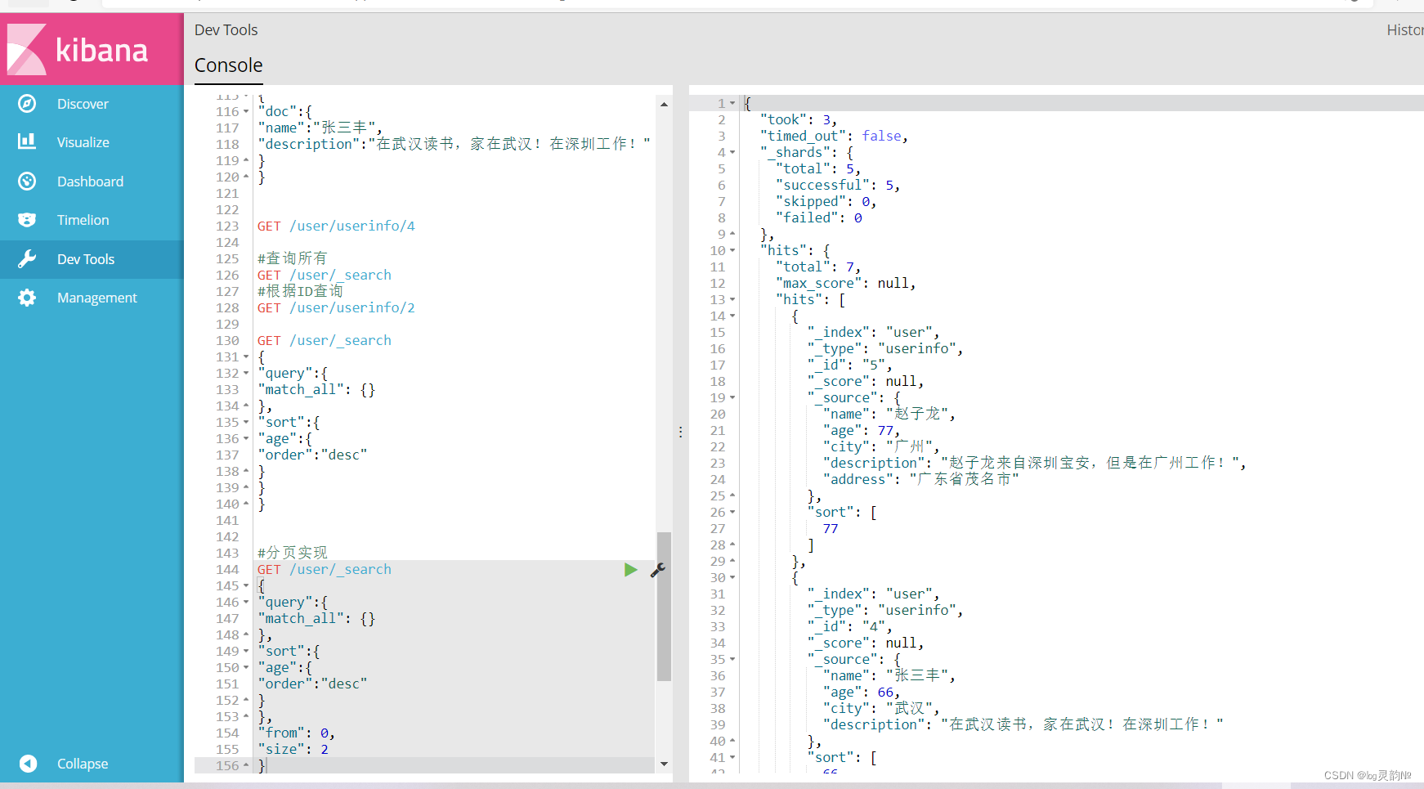
Task: Fold editor line 146 query block
Action: point(246,602)
